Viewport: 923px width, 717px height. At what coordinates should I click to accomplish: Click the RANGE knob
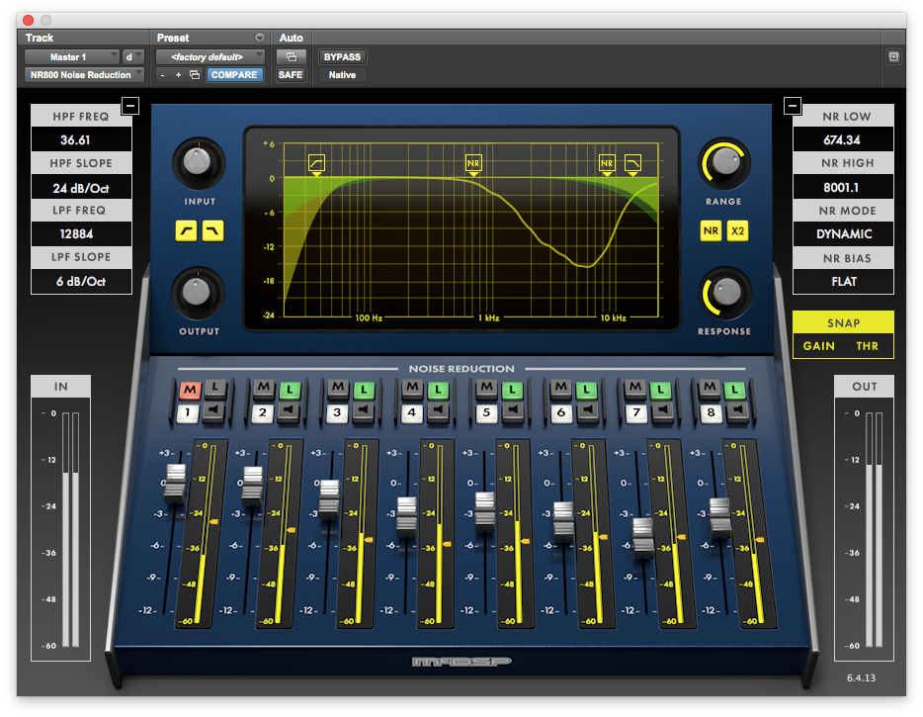click(x=724, y=162)
